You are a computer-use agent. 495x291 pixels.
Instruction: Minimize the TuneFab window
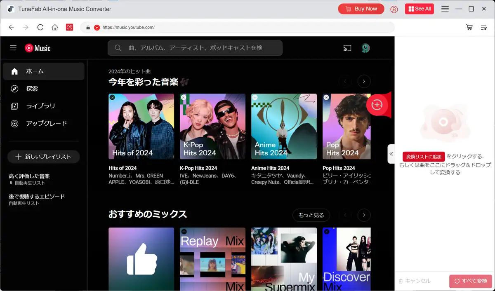click(459, 9)
